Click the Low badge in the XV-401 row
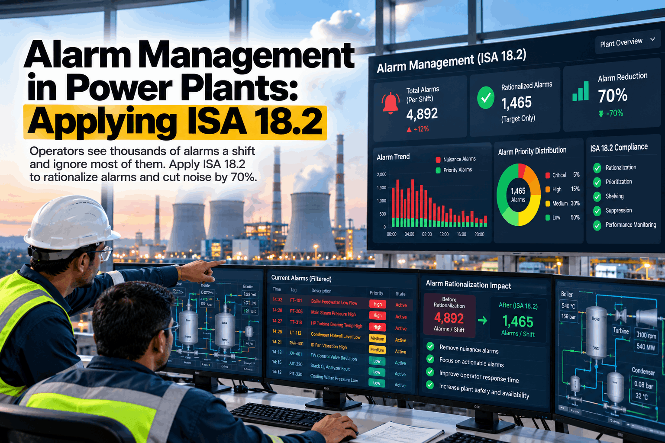Viewport: 665px width, 443px height. coord(377,361)
